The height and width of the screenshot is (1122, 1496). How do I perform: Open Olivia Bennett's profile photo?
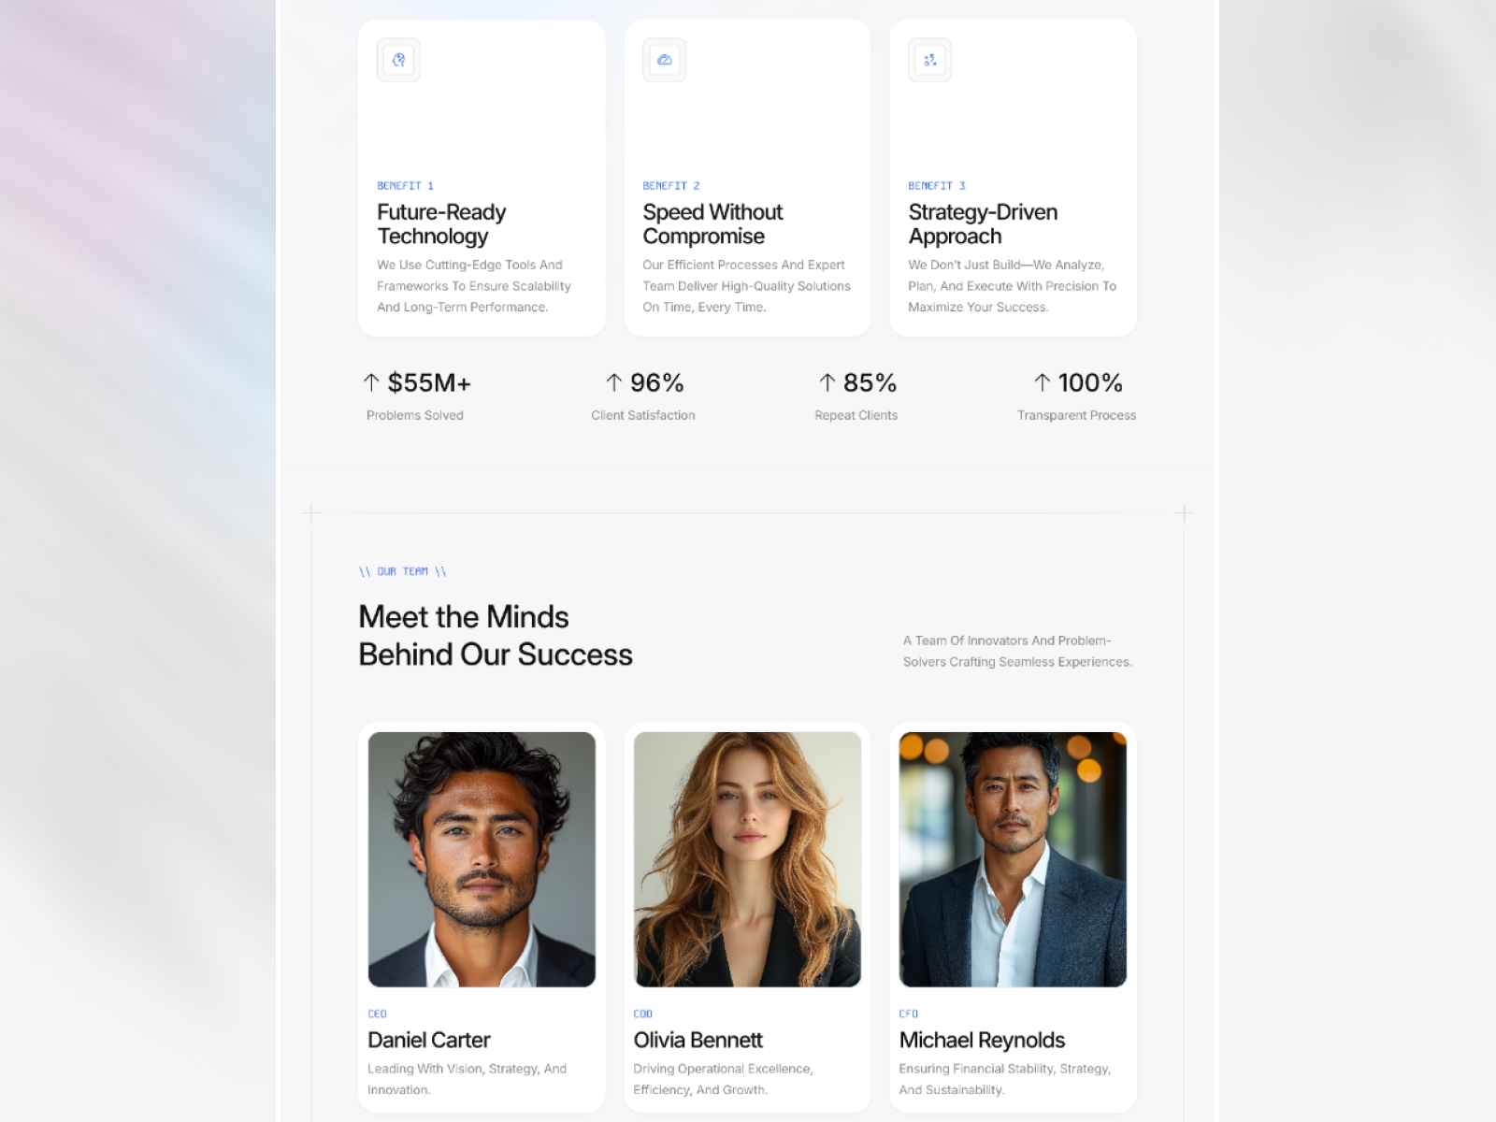click(x=747, y=859)
